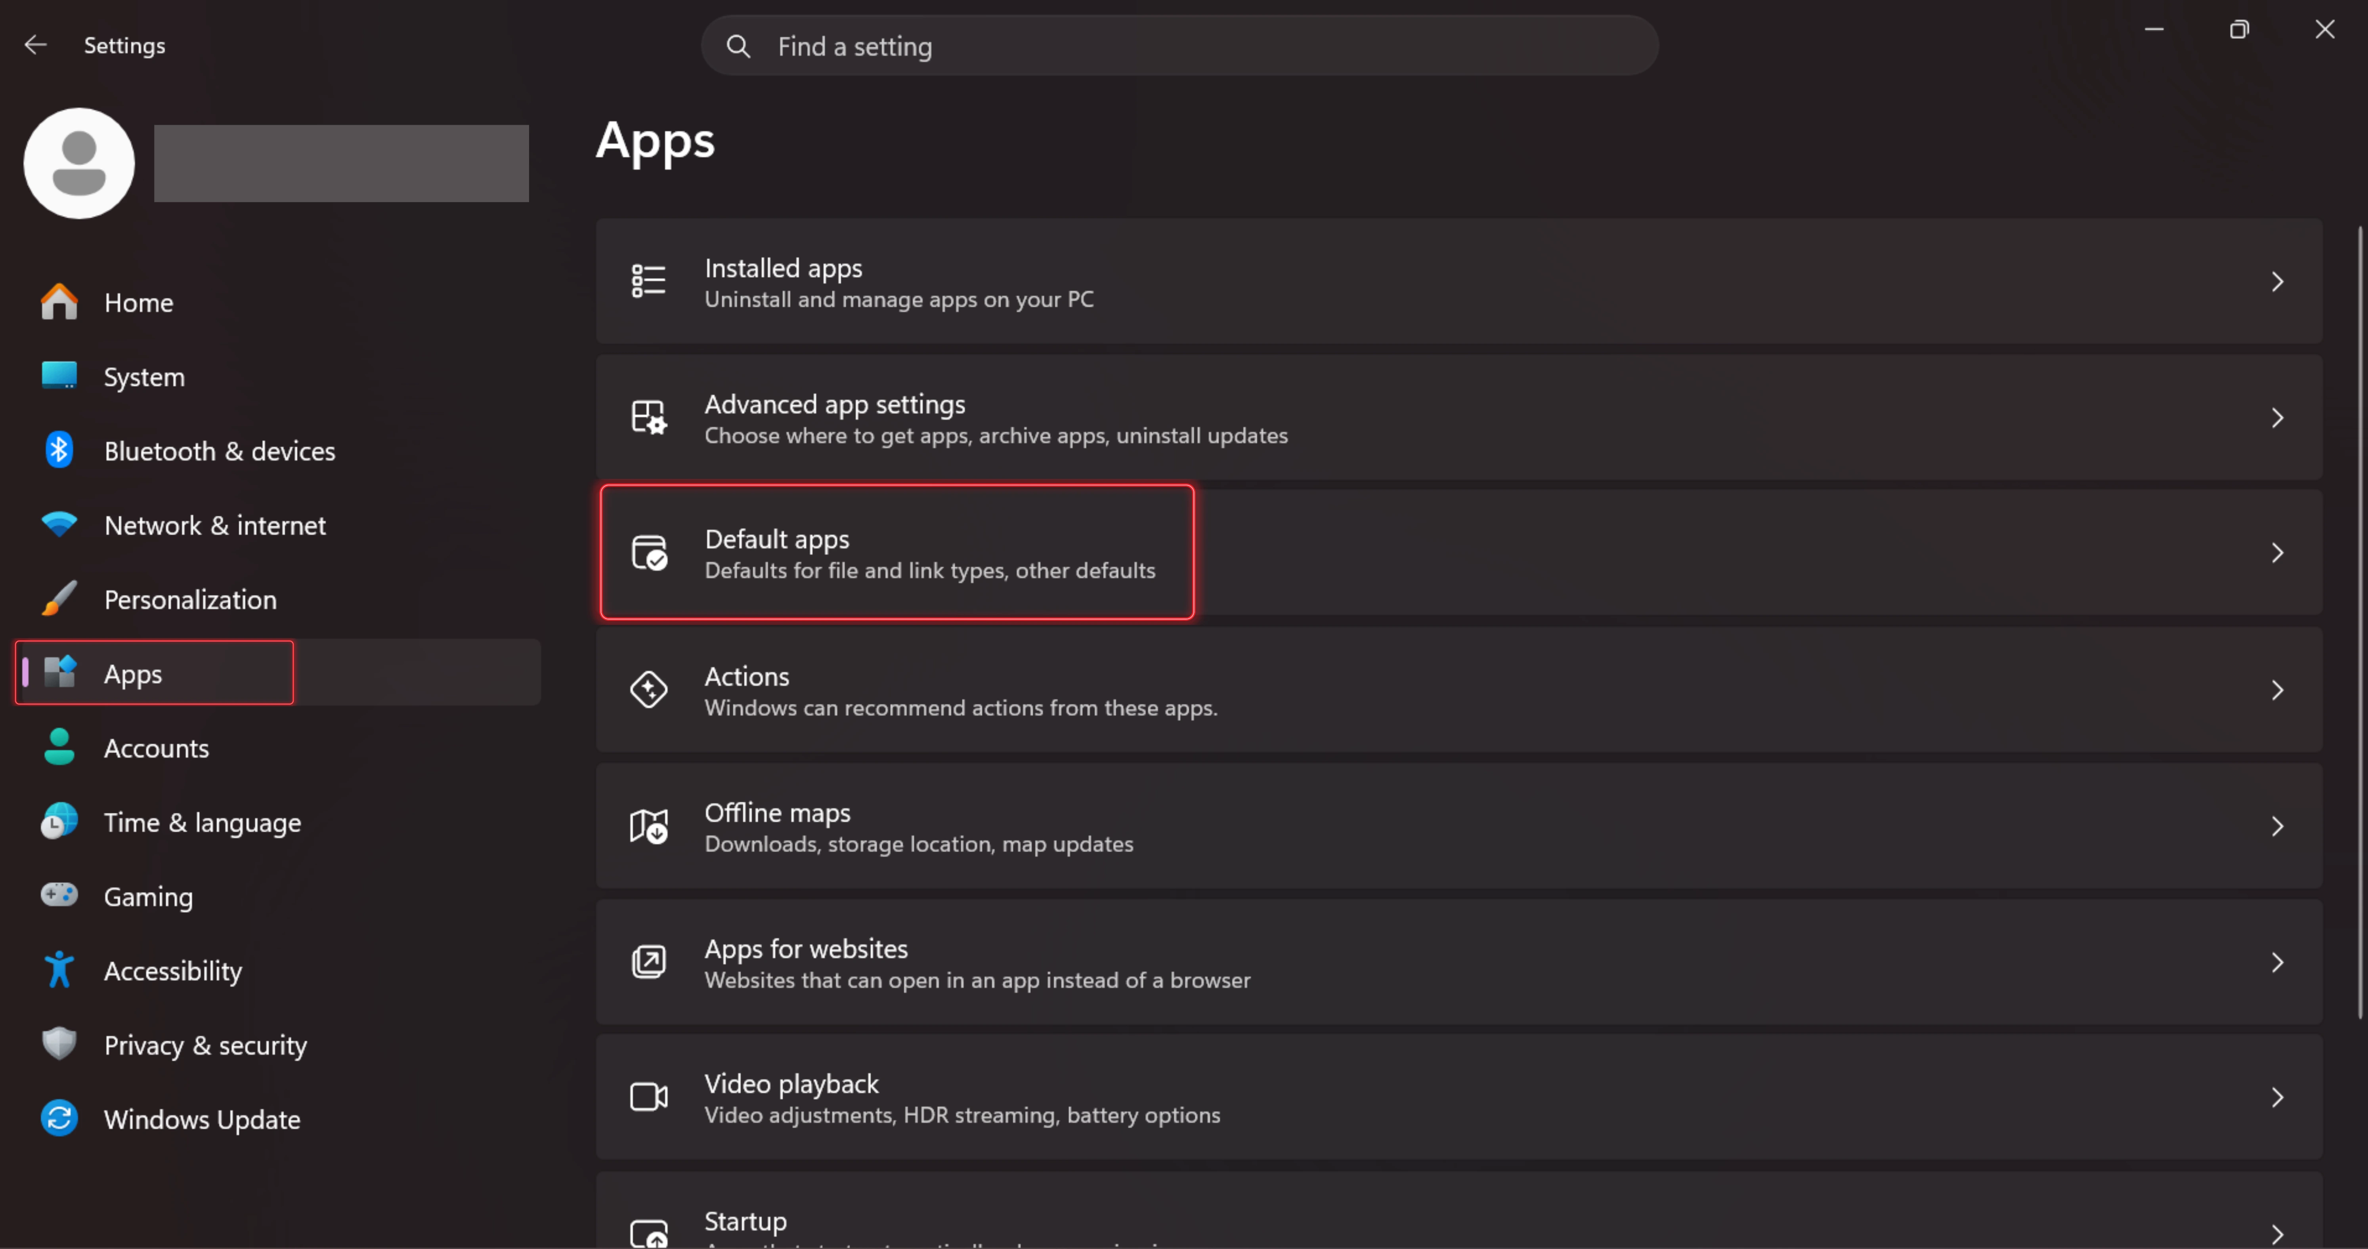Click the vertical scrollbar on the right
The width and height of the screenshot is (2368, 1249).
2359,623
